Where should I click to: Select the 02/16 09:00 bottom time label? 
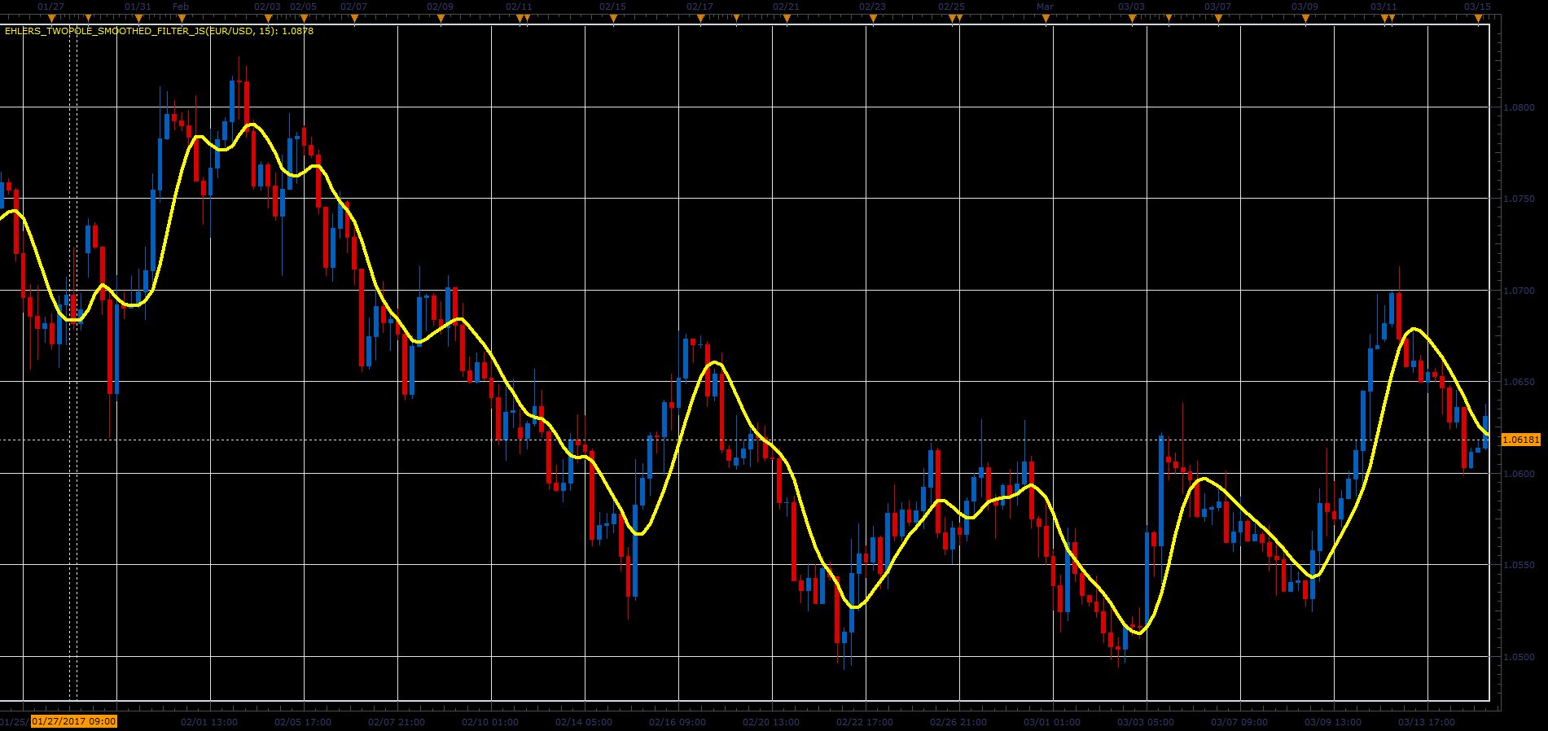click(678, 722)
